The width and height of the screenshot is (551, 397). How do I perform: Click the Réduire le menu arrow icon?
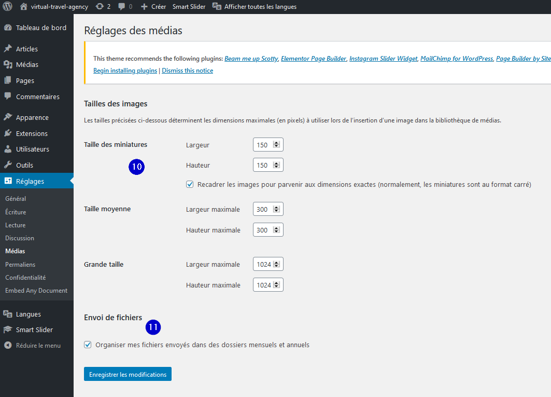(x=8, y=345)
